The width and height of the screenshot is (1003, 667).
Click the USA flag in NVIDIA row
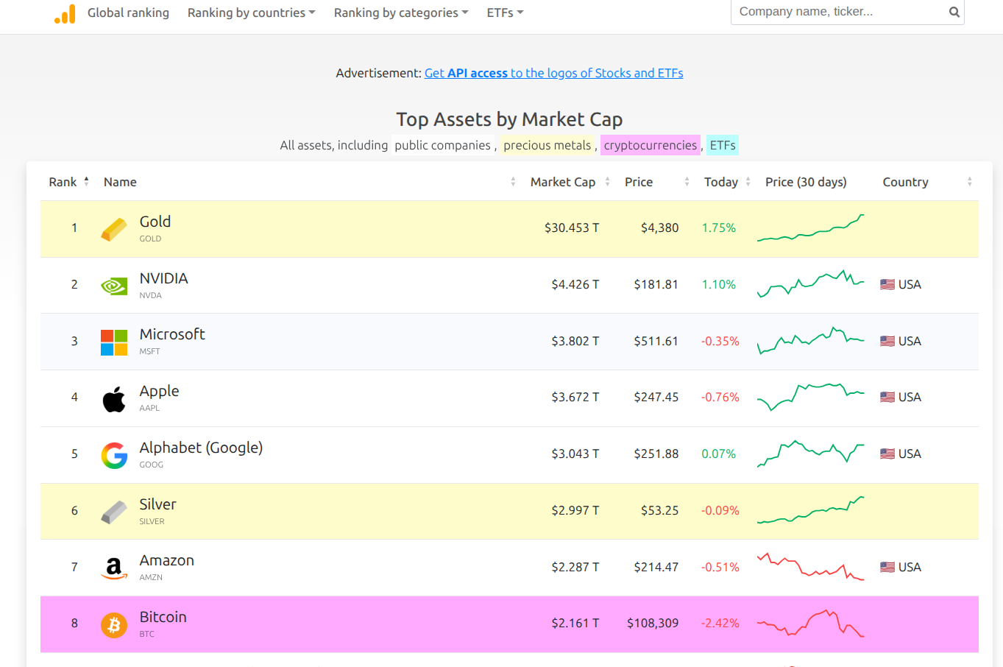887,284
